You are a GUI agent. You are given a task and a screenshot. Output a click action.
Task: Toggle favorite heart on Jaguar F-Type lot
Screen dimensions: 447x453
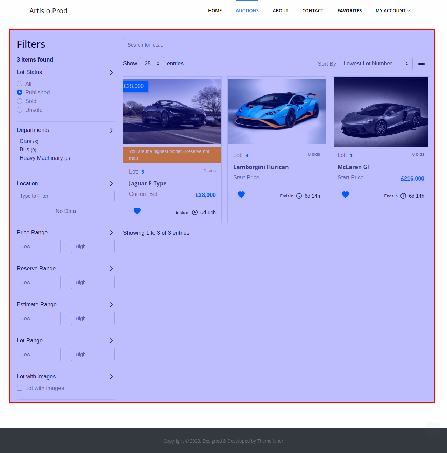pos(137,211)
